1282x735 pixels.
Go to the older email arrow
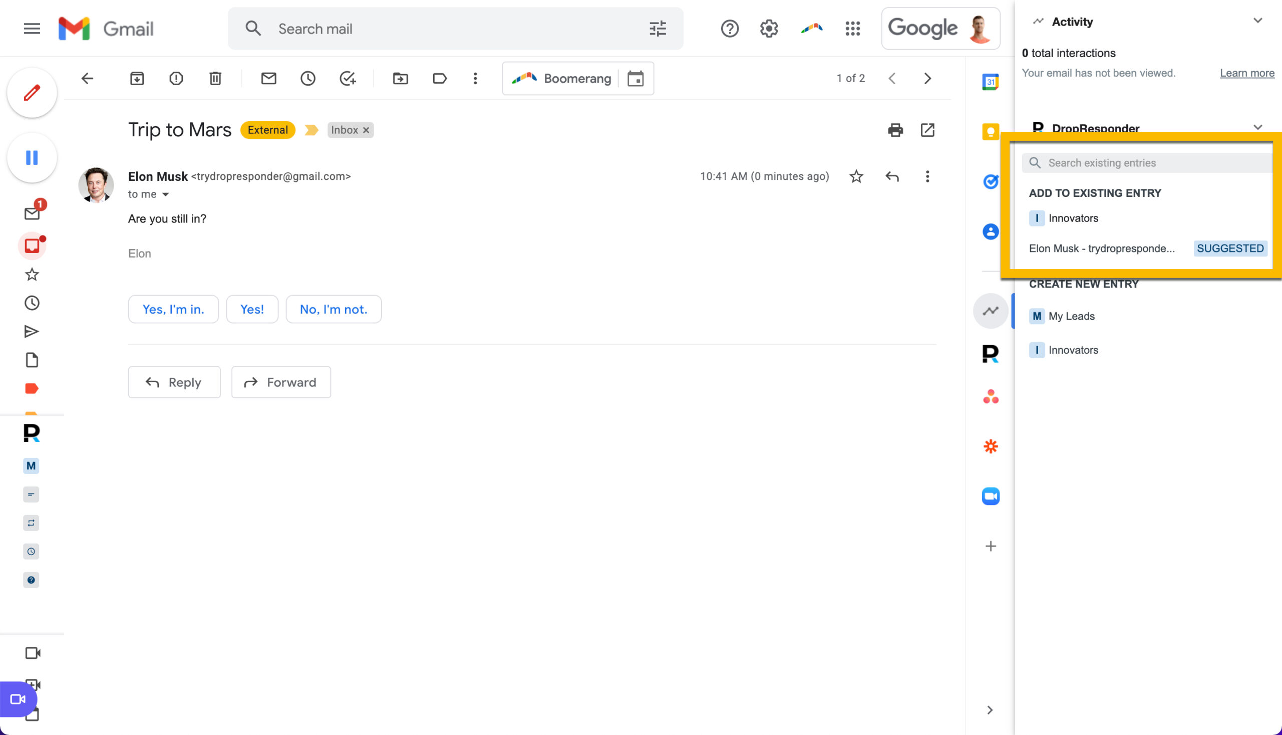[927, 78]
